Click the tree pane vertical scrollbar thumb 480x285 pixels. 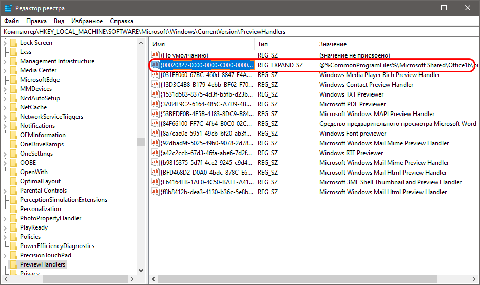click(x=141, y=142)
